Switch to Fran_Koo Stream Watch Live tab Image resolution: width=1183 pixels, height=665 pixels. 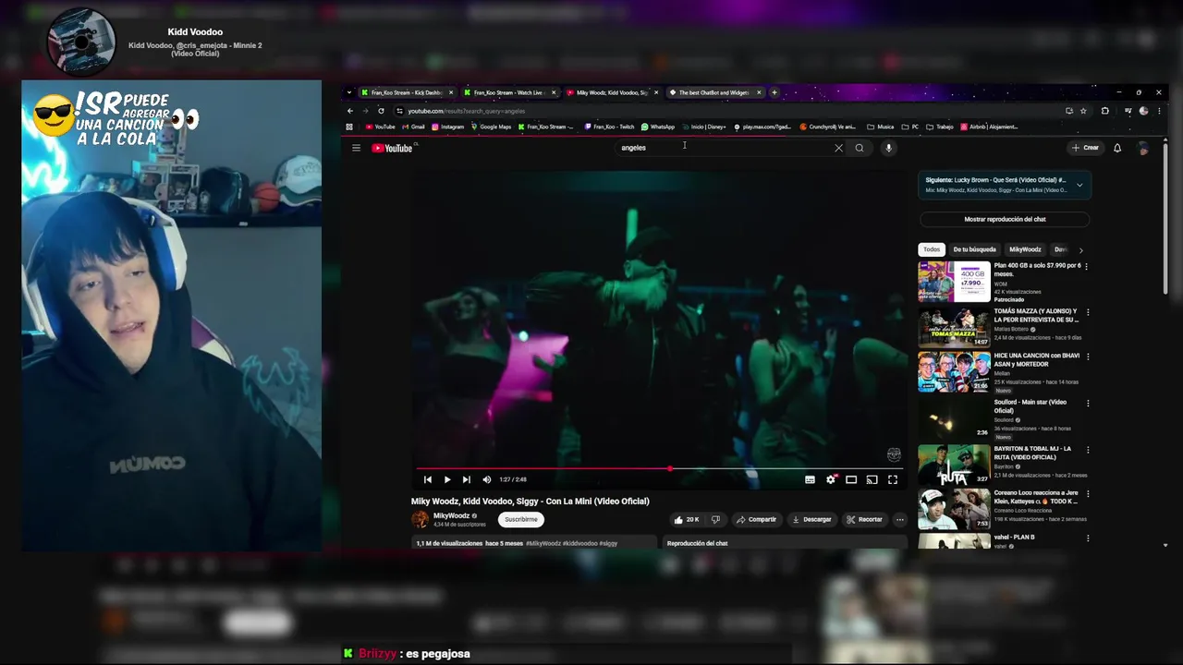pos(509,92)
